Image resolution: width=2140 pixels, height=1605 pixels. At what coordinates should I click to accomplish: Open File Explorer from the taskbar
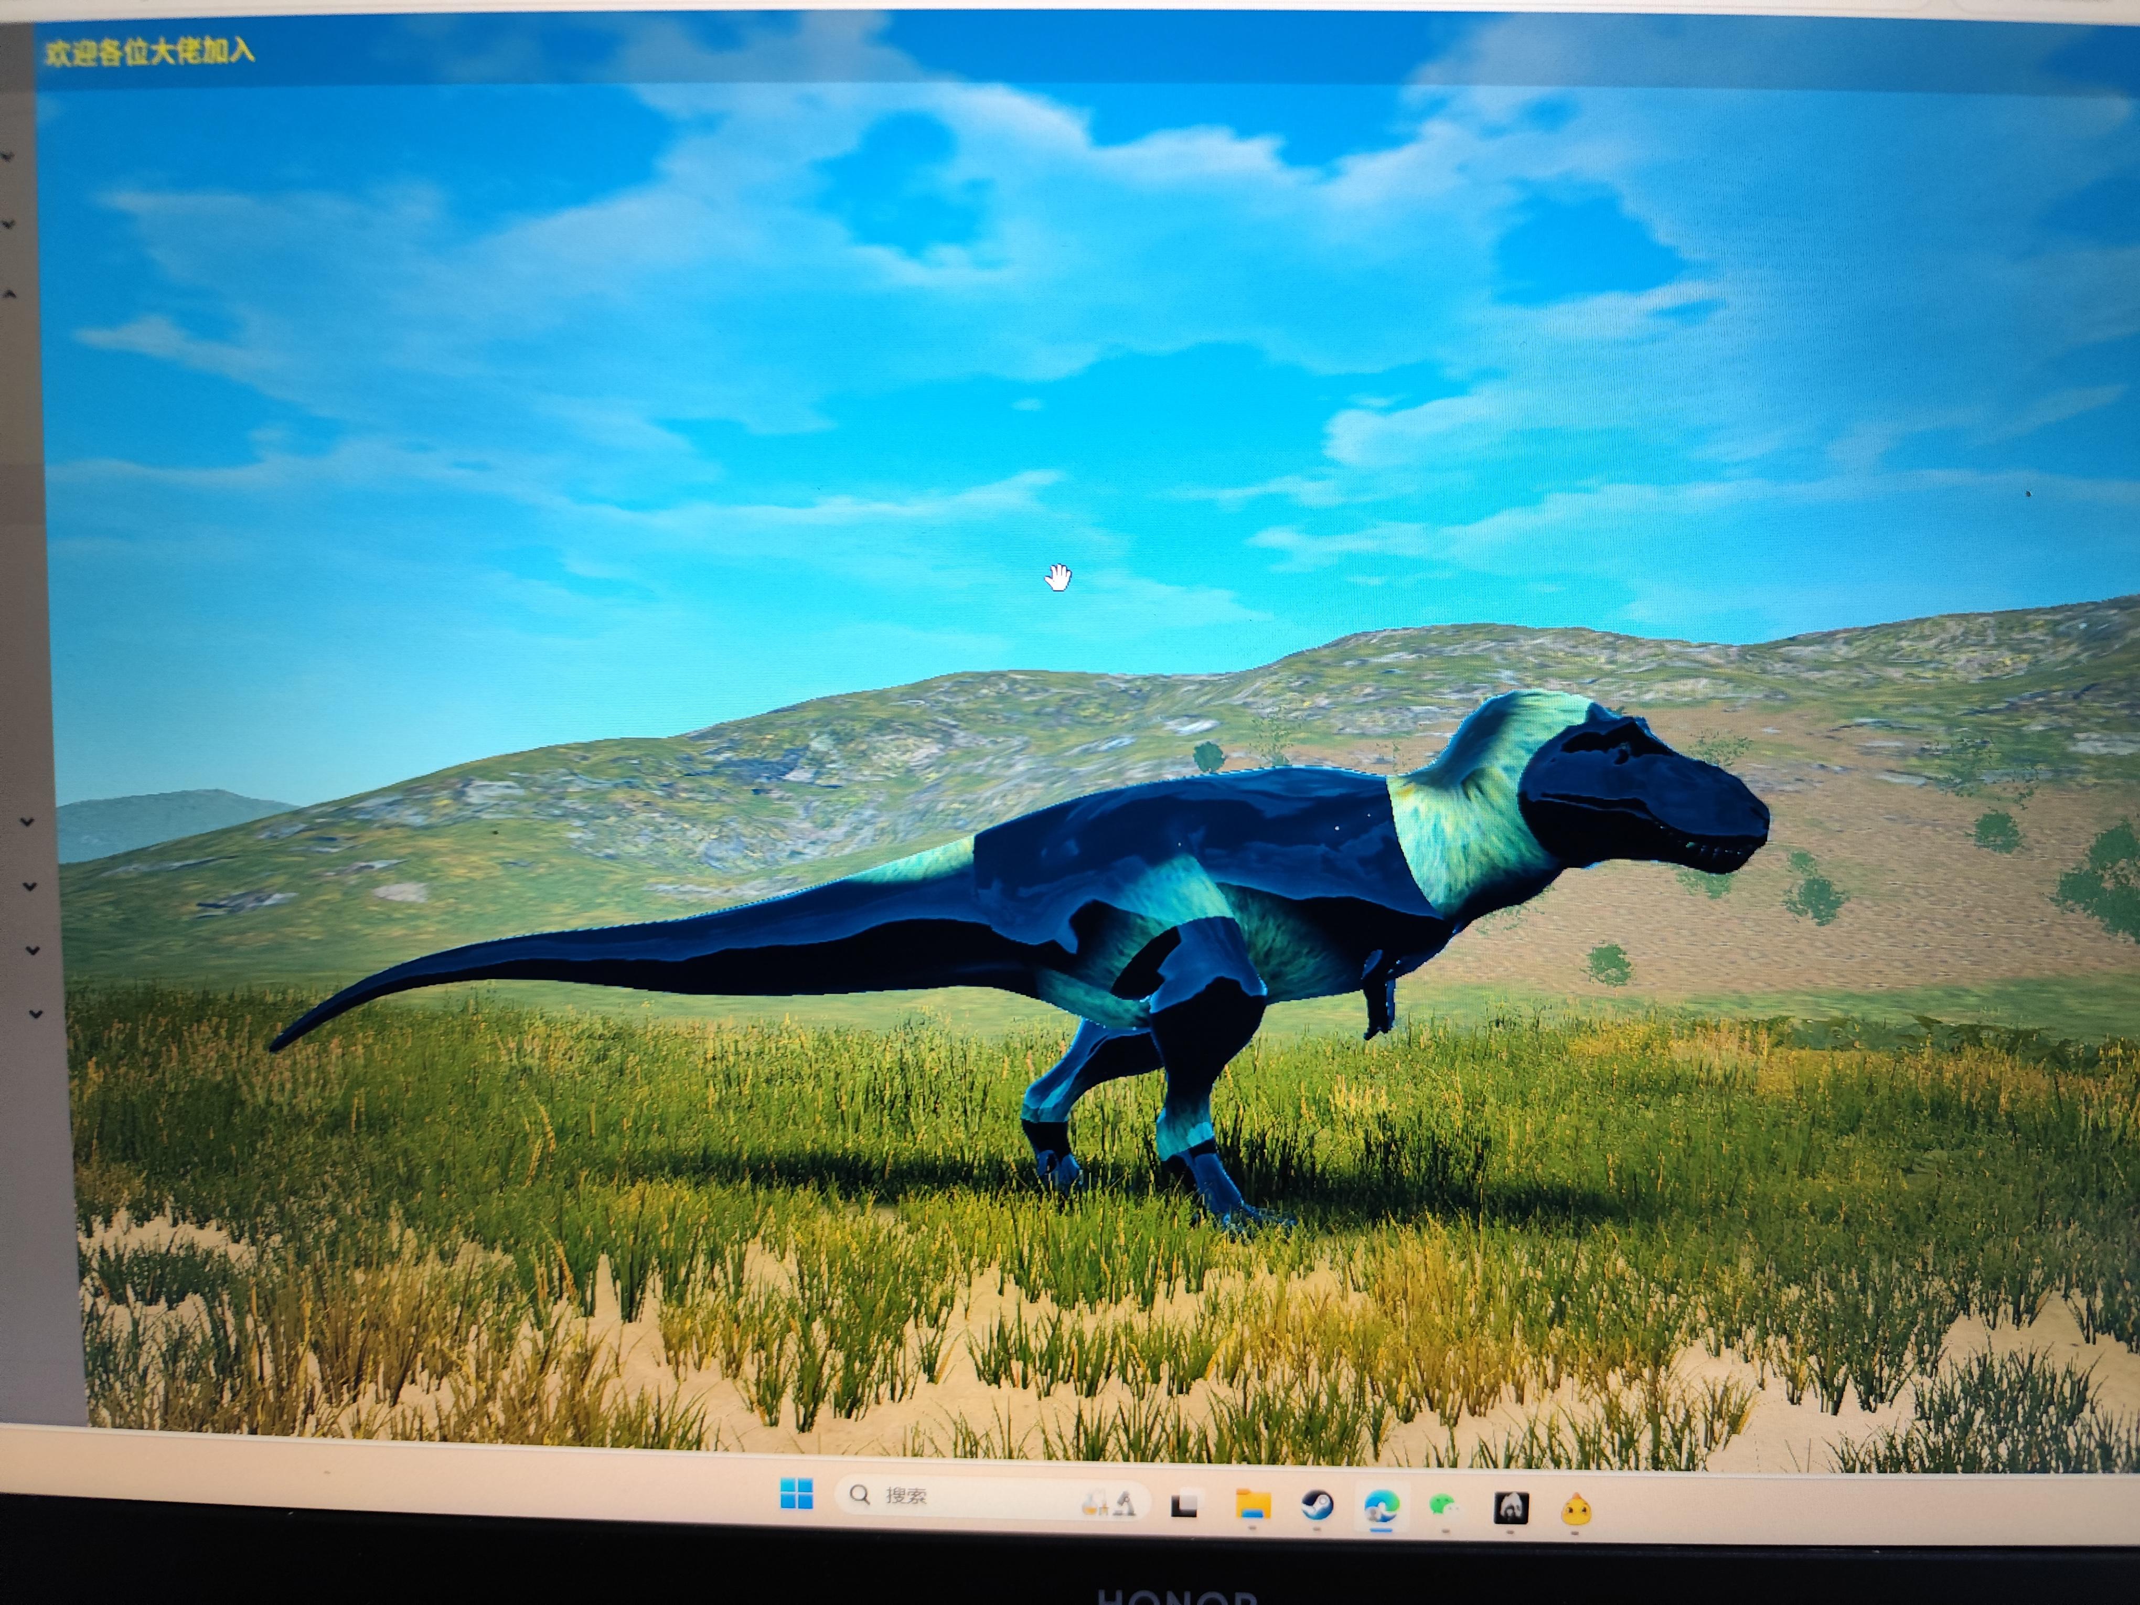click(1253, 1505)
